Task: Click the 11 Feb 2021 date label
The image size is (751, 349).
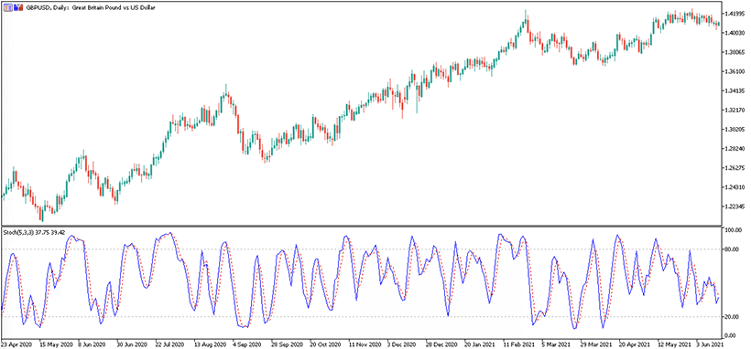Action: pyautogui.click(x=518, y=344)
